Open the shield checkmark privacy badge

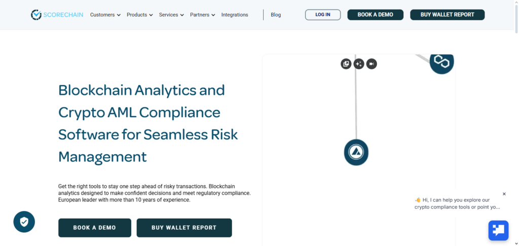coord(24,222)
